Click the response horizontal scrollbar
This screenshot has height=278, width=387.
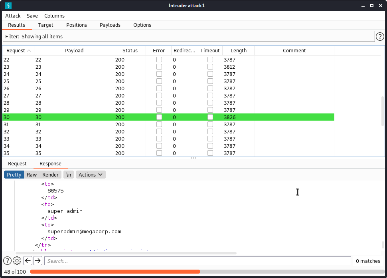tap(126, 253)
